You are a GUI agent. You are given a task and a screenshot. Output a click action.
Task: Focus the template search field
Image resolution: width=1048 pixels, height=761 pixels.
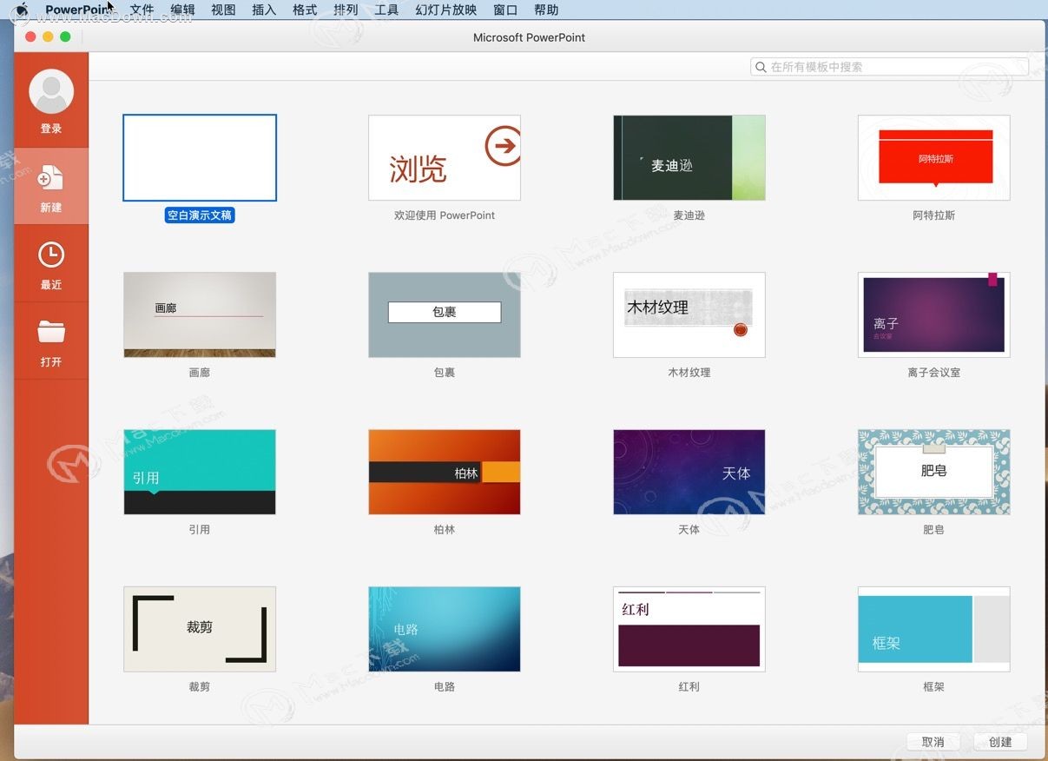889,67
